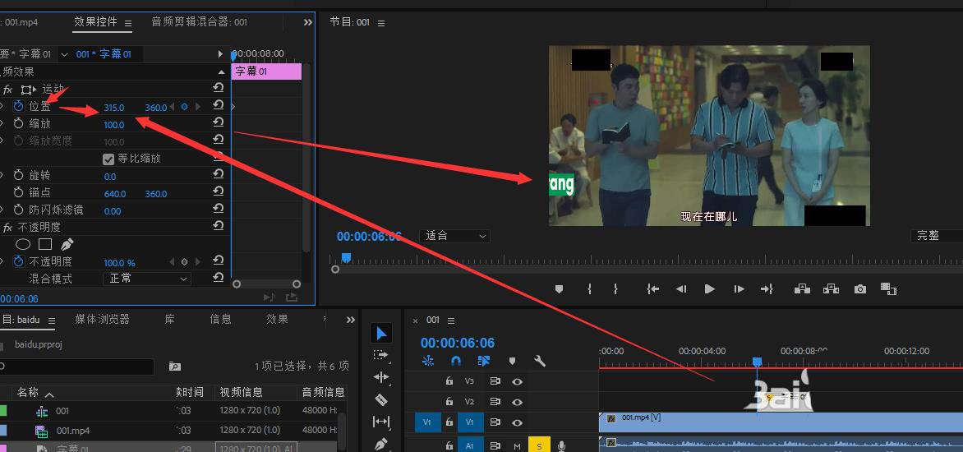
Task: Toggle Anchor Point (锚点) stopwatch
Action: [18, 193]
